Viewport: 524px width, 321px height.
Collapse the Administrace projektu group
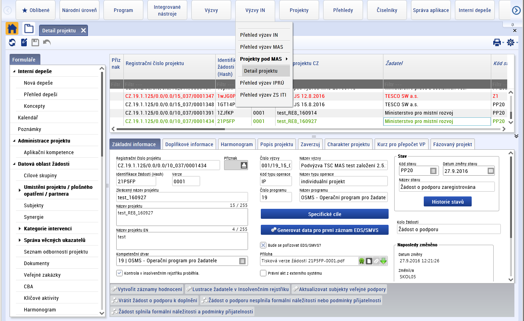pos(14,141)
